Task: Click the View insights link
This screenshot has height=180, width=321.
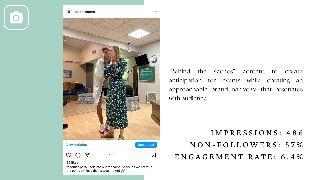Action: click(76, 145)
